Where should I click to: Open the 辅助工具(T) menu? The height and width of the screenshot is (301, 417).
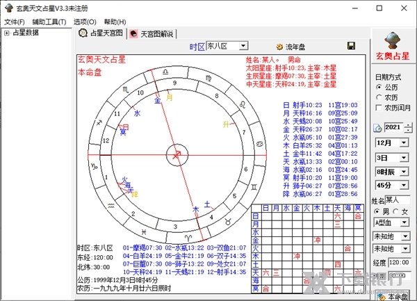tap(49, 22)
